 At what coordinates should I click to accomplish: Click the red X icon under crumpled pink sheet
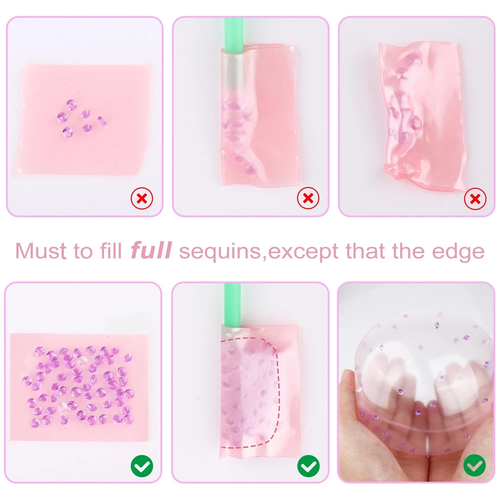475,199
